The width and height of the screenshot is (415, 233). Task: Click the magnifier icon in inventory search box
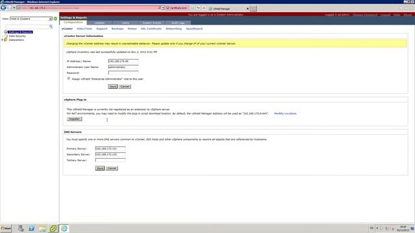point(51,27)
